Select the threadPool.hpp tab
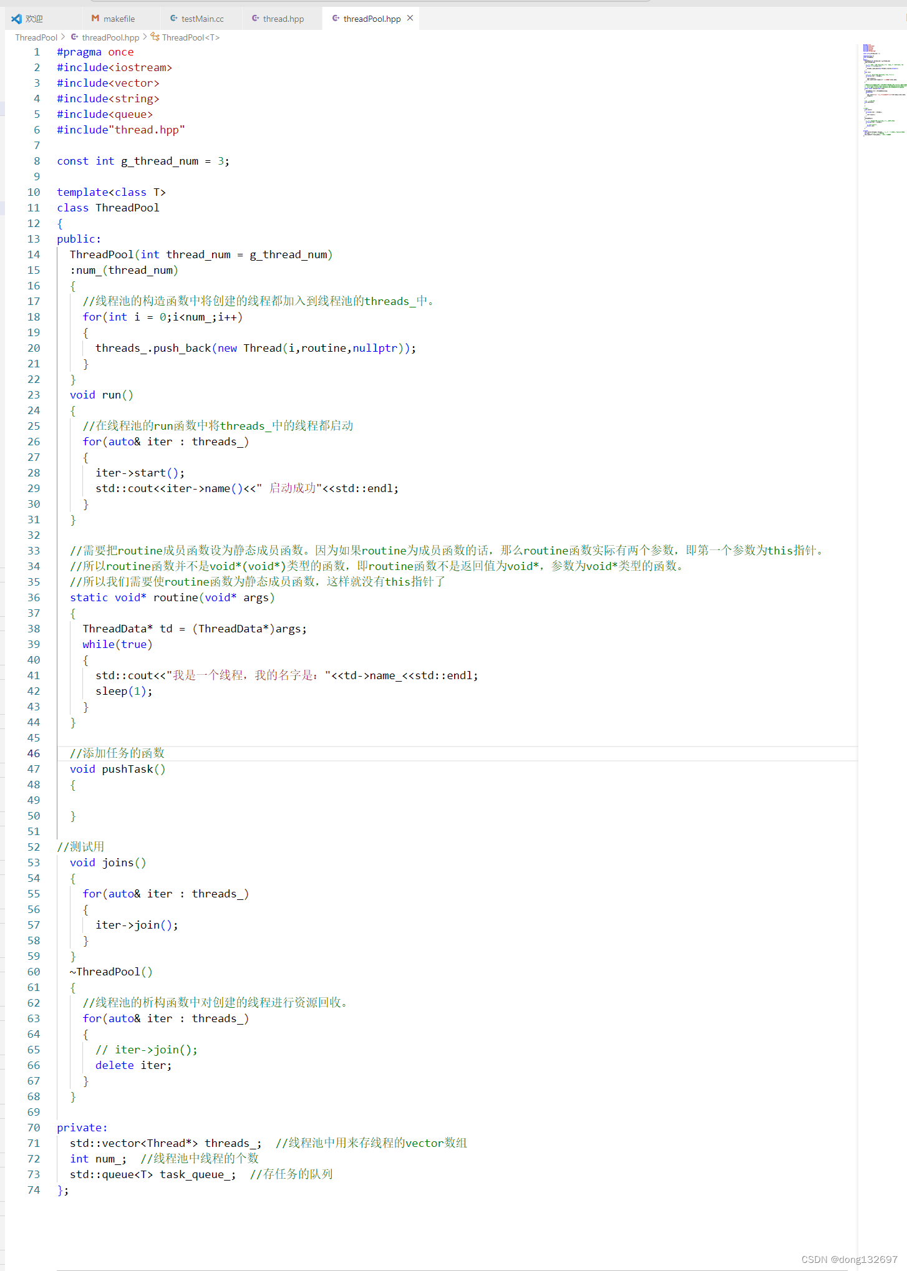 click(372, 19)
